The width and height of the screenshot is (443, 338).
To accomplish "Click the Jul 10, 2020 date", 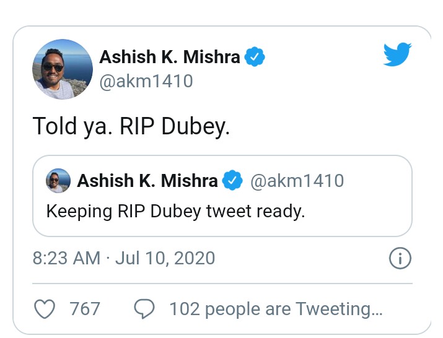I will [164, 258].
